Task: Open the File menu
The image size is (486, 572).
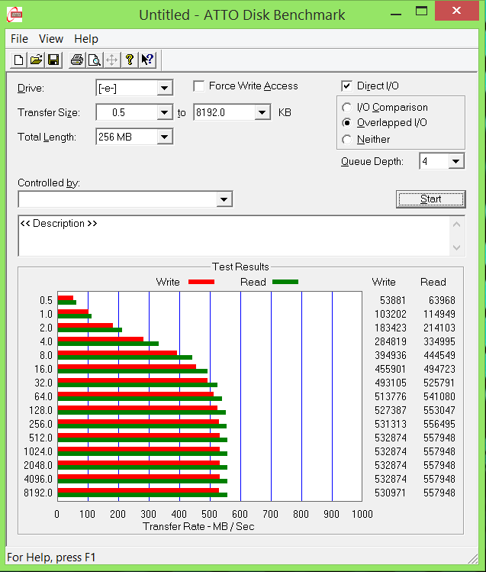Action: click(19, 38)
